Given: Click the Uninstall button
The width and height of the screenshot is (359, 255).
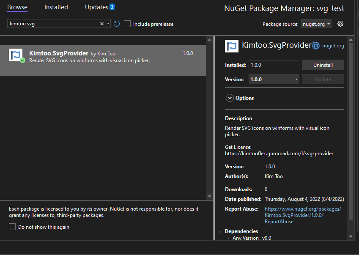Looking at the screenshot, I should tap(323, 65).
